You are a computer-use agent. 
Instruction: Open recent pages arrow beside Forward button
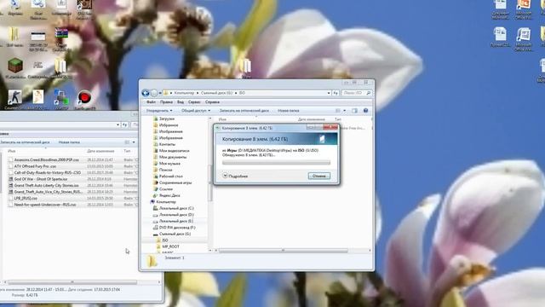[160, 93]
